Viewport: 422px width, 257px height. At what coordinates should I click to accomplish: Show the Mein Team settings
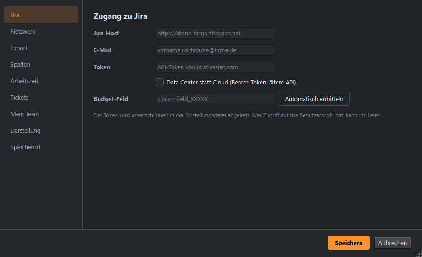pos(41,114)
